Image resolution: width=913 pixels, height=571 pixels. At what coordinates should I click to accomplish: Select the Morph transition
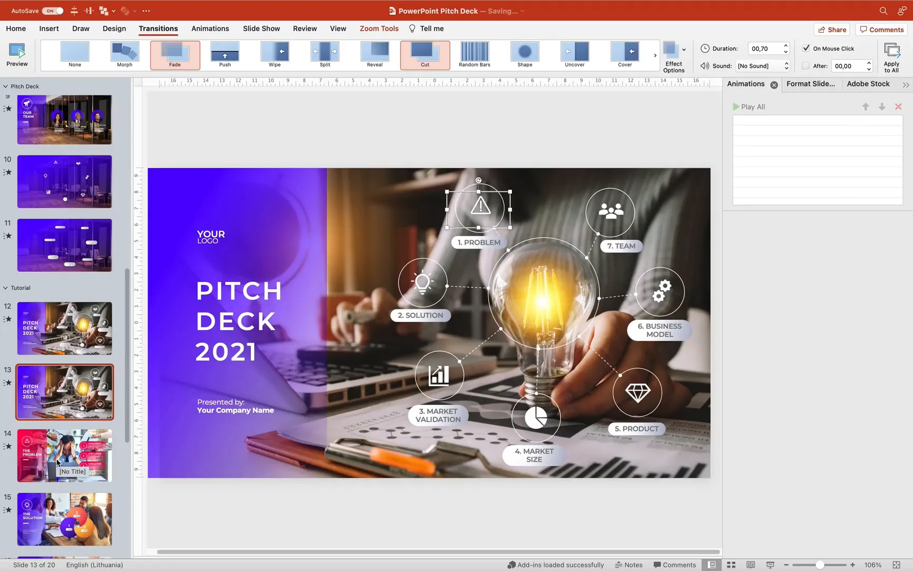[x=124, y=53]
